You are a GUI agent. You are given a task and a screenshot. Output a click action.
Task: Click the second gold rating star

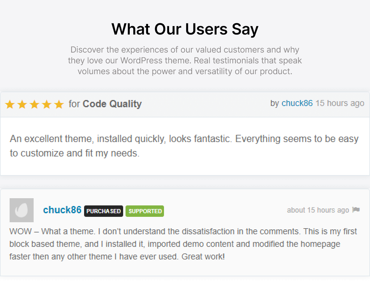click(22, 105)
